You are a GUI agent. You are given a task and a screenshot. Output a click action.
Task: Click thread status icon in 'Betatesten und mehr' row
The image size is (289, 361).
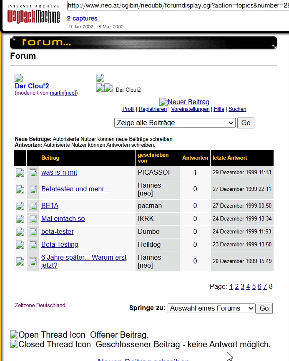[20, 189]
